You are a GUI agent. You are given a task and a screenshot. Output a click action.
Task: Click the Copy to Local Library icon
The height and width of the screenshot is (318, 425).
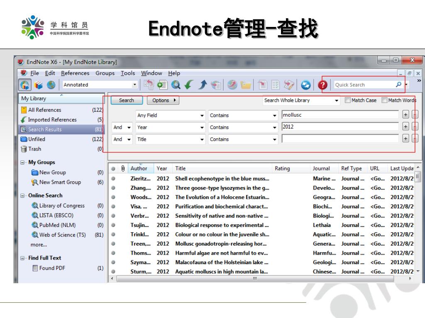click(x=149, y=85)
